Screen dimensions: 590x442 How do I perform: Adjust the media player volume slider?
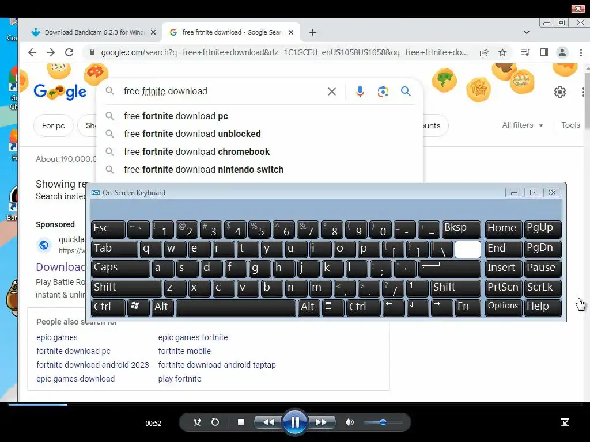pos(383,422)
